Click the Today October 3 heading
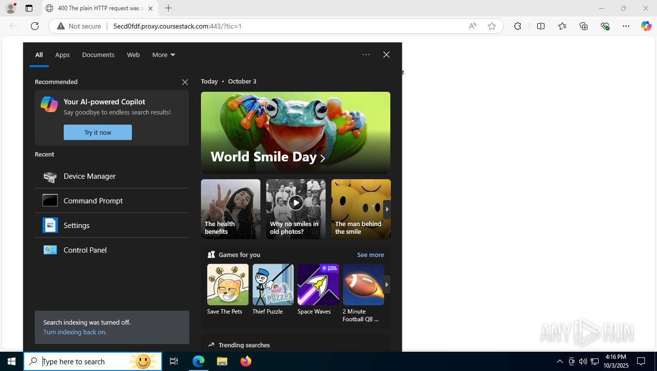The height and width of the screenshot is (371, 657). [229, 81]
